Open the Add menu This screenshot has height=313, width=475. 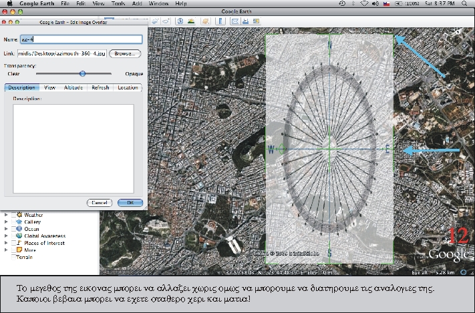point(137,3)
